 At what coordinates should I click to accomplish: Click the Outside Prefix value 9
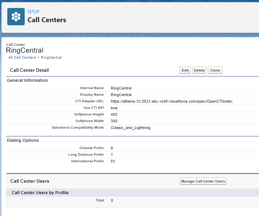click(x=112, y=148)
